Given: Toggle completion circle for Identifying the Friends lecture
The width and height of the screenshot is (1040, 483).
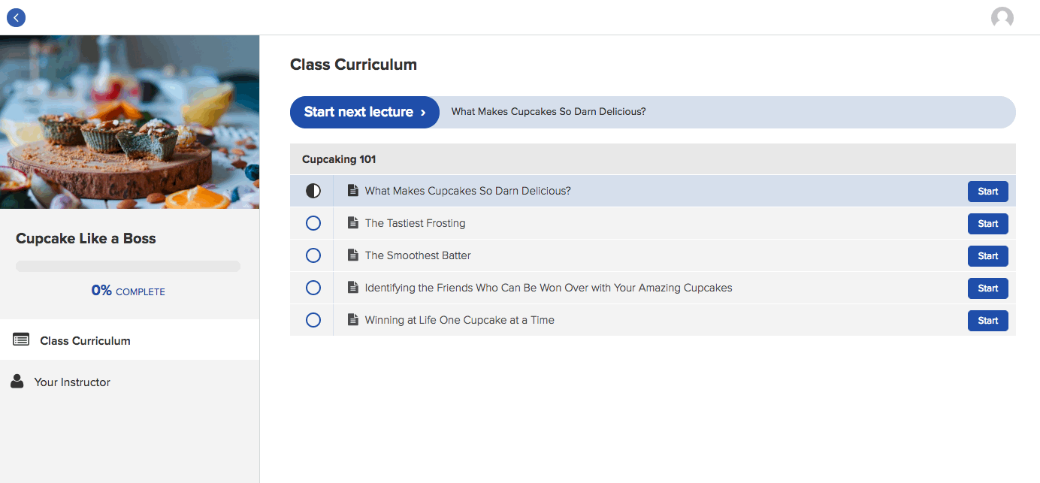Looking at the screenshot, I should click(313, 288).
